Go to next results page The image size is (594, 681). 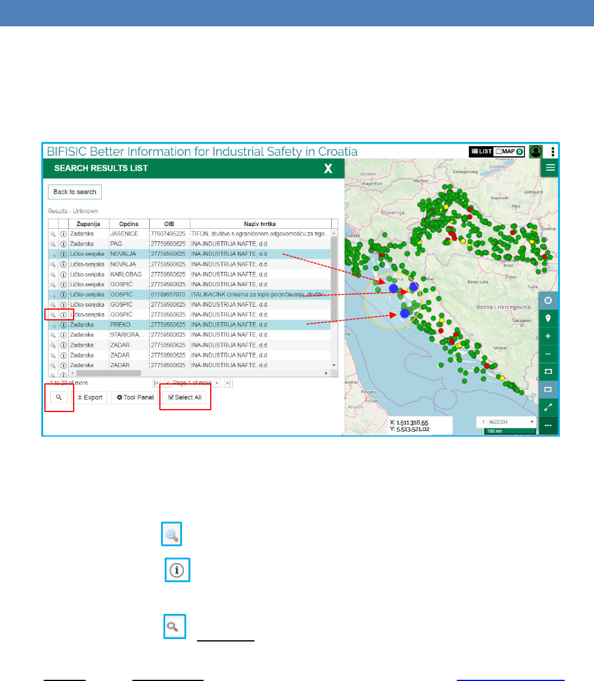pyautogui.click(x=217, y=383)
